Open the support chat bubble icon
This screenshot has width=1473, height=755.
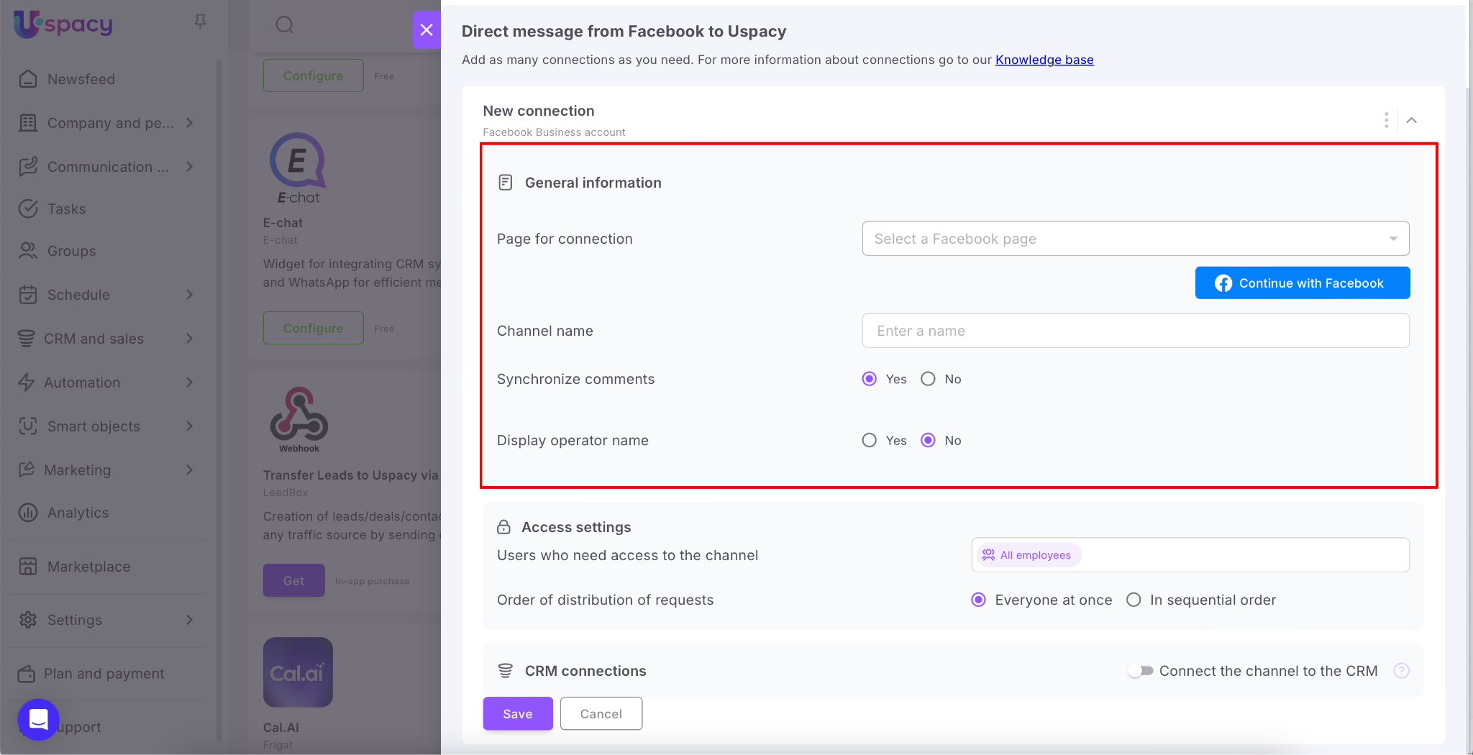pyautogui.click(x=38, y=719)
